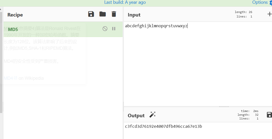Click the Output panel title

pos(136,115)
